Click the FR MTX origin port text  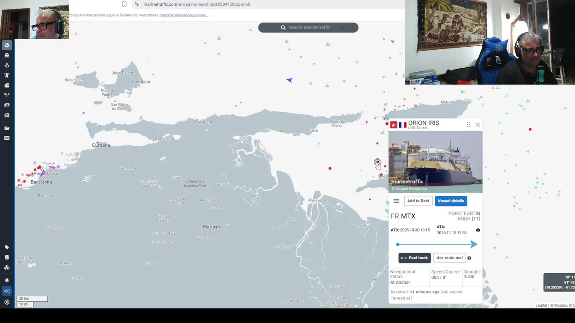point(403,216)
